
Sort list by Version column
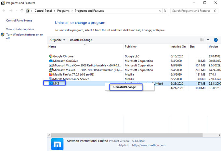214,47
